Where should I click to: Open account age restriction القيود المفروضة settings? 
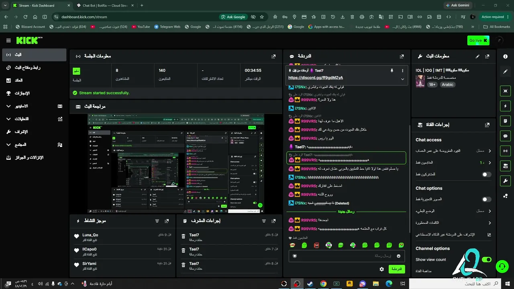[x=453, y=151]
